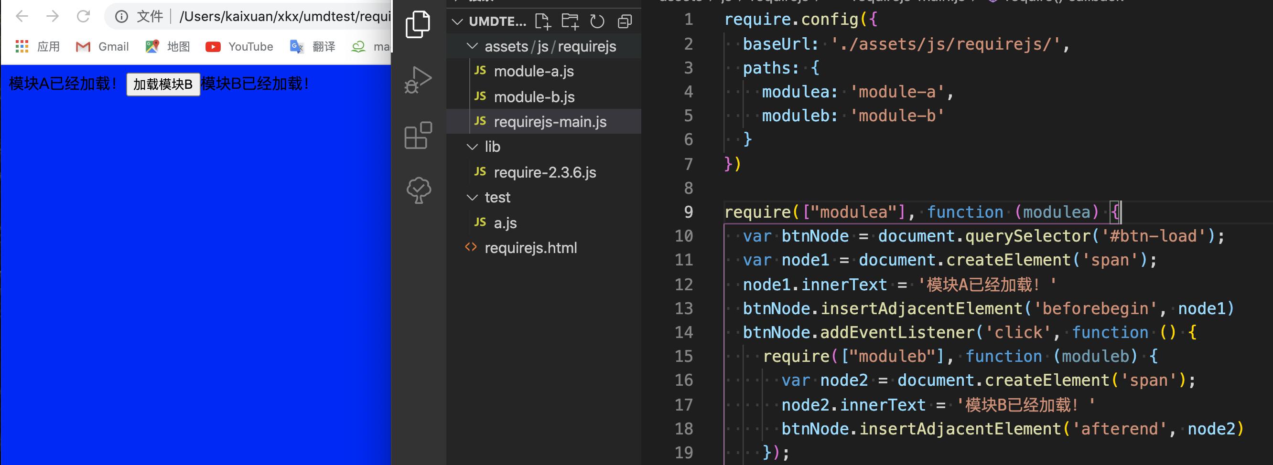Click the 加载模块B button

click(x=163, y=85)
